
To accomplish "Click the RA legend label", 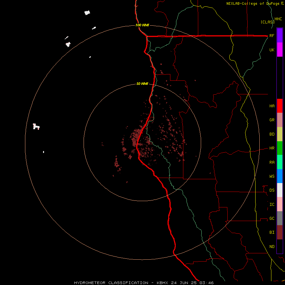I will [272, 162].
